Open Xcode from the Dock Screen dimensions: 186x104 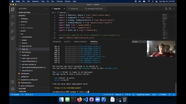click(104, 99)
